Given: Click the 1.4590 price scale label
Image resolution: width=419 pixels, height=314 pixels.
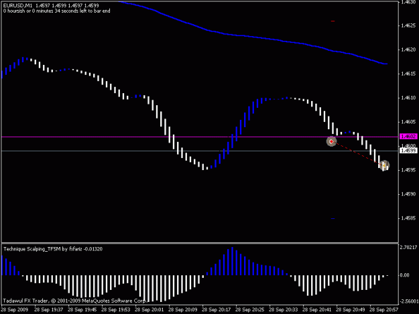Looking at the screenshot, I should (x=408, y=194).
